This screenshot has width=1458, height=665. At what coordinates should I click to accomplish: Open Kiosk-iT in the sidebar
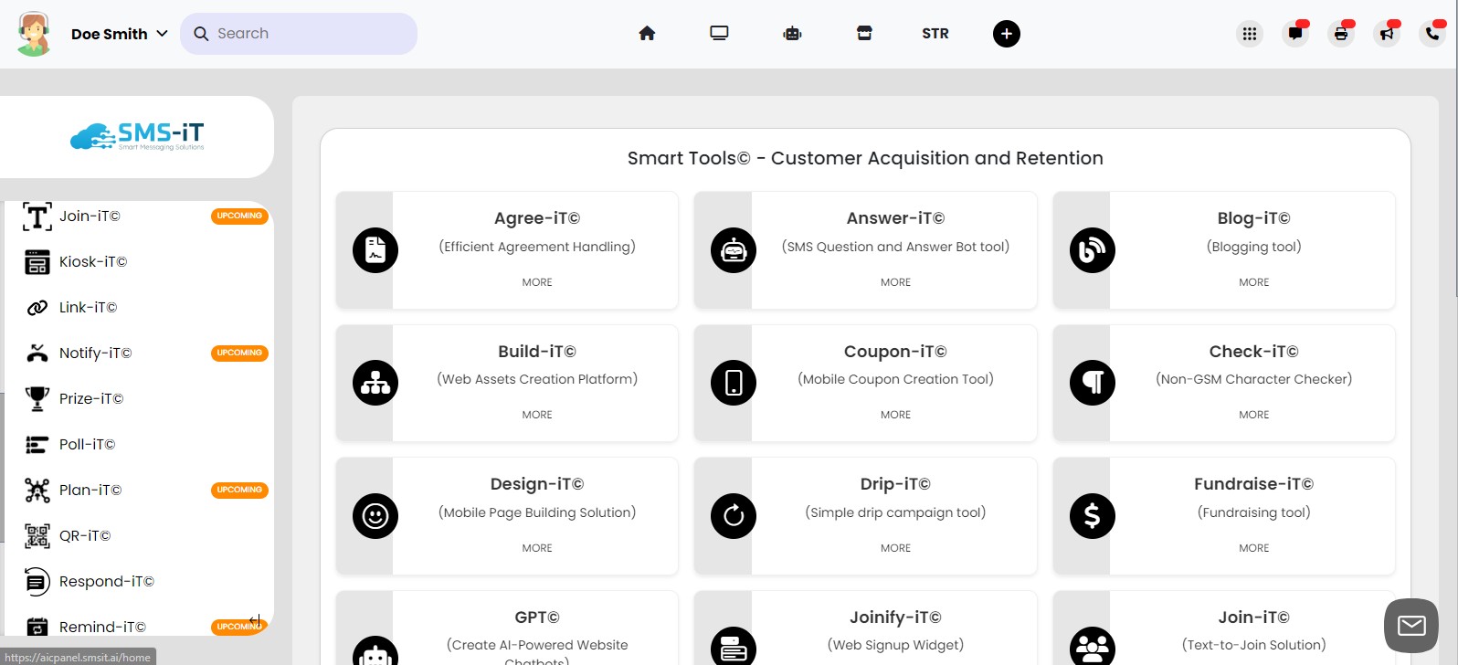click(92, 262)
